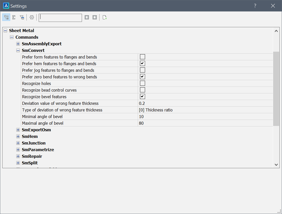
Task: Select the SmRepair tree item
Action: click(x=32, y=156)
